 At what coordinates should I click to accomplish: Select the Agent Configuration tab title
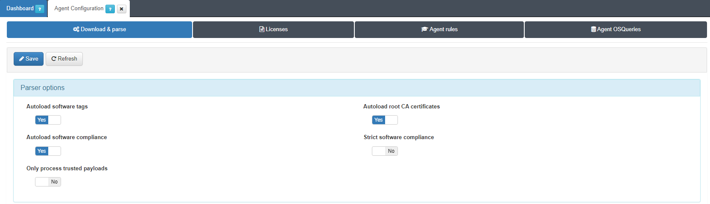(x=79, y=9)
